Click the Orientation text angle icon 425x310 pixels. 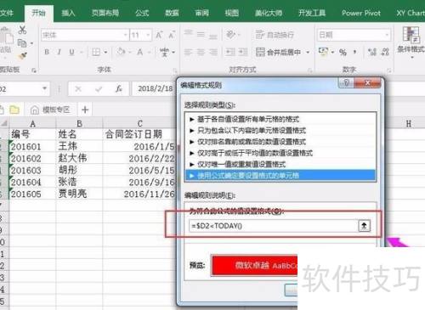pyautogui.click(x=231, y=35)
